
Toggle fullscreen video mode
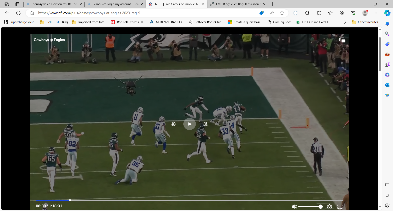click(x=340, y=206)
